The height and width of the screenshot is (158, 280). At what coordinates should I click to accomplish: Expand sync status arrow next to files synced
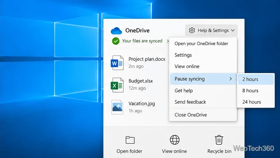(x=168, y=41)
